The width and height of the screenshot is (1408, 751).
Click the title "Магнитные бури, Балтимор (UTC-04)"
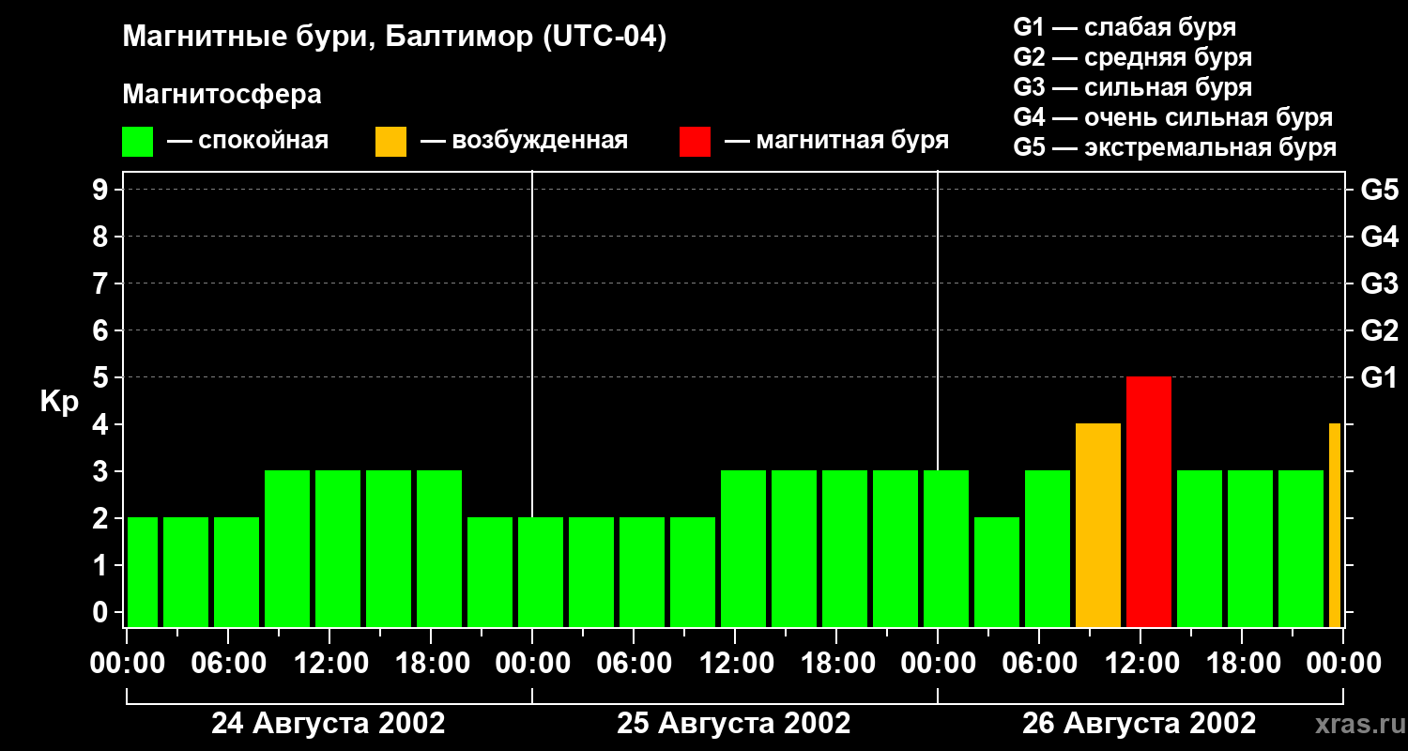[394, 38]
